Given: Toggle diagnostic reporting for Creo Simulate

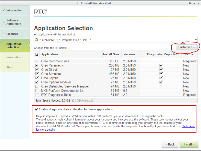Looking at the screenshot, I should point(161,74).
